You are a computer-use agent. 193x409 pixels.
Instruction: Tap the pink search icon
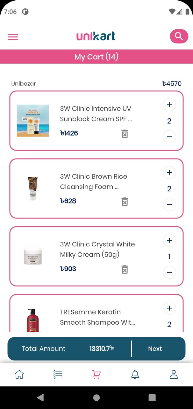coord(179,36)
